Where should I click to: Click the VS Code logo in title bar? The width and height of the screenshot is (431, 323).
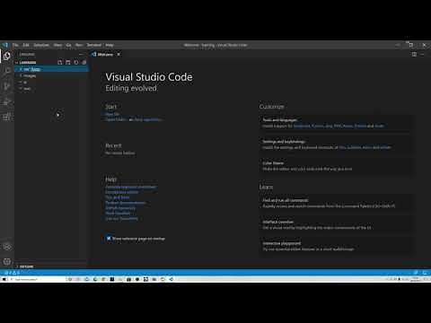tap(5, 45)
